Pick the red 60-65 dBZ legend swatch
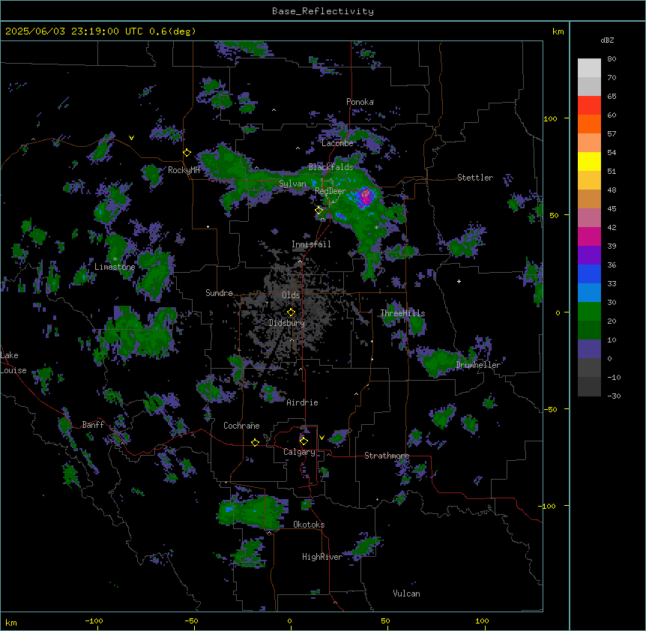 (589, 106)
